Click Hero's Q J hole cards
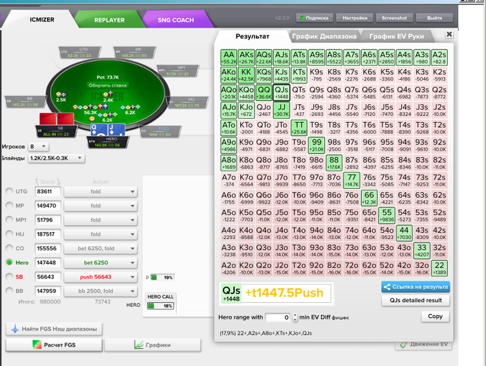 coord(108,130)
